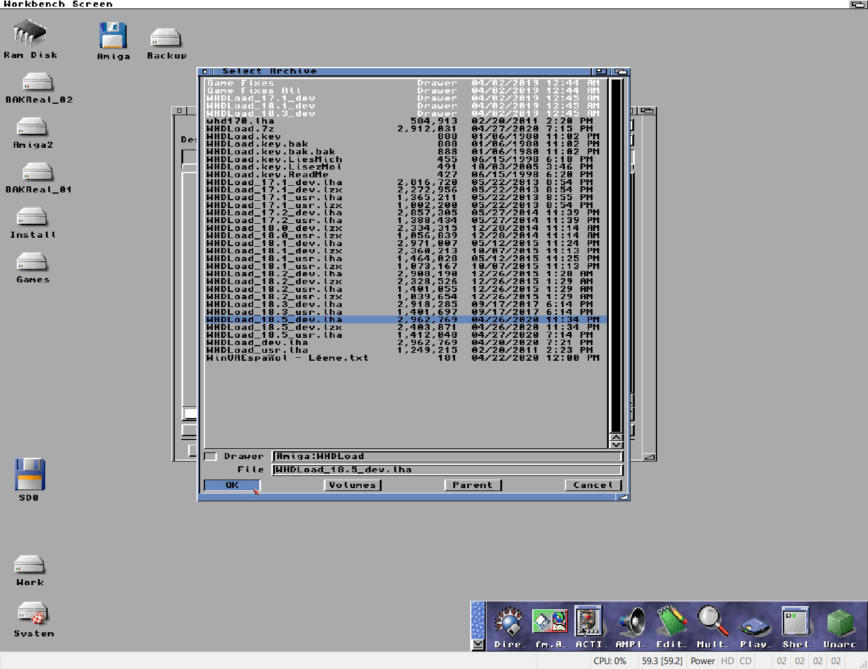
Task: Click the Cancel button
Action: coord(594,485)
